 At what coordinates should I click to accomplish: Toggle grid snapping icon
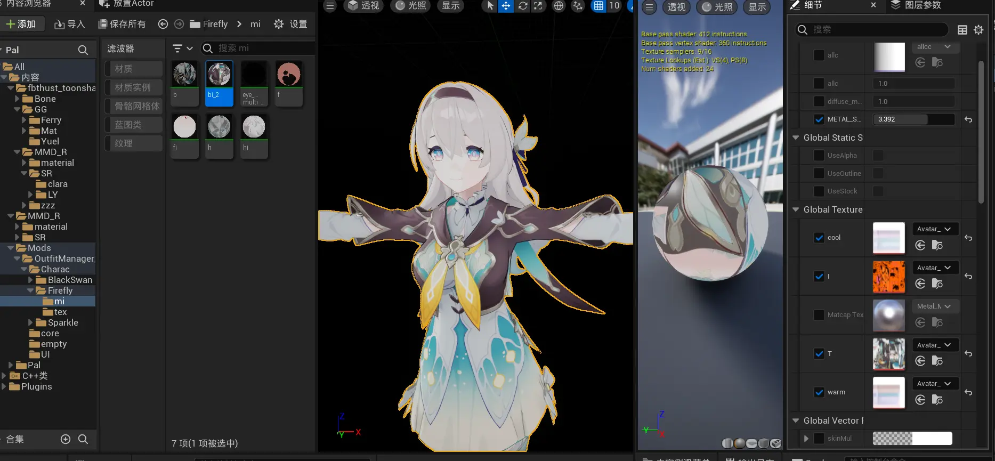599,6
